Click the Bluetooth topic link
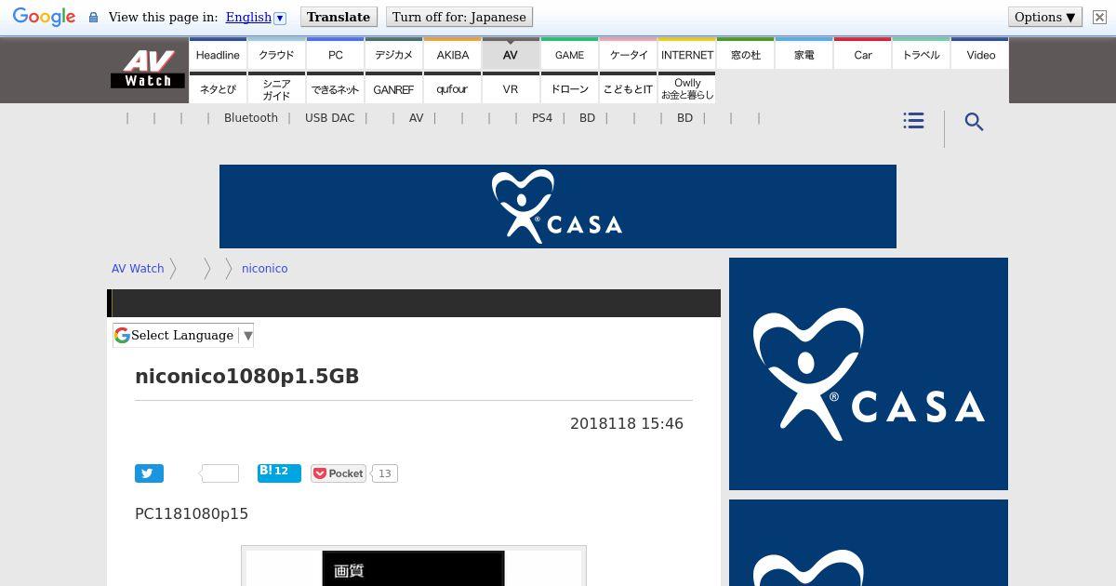Viewport: 1116px width, 586px height. coord(251,118)
